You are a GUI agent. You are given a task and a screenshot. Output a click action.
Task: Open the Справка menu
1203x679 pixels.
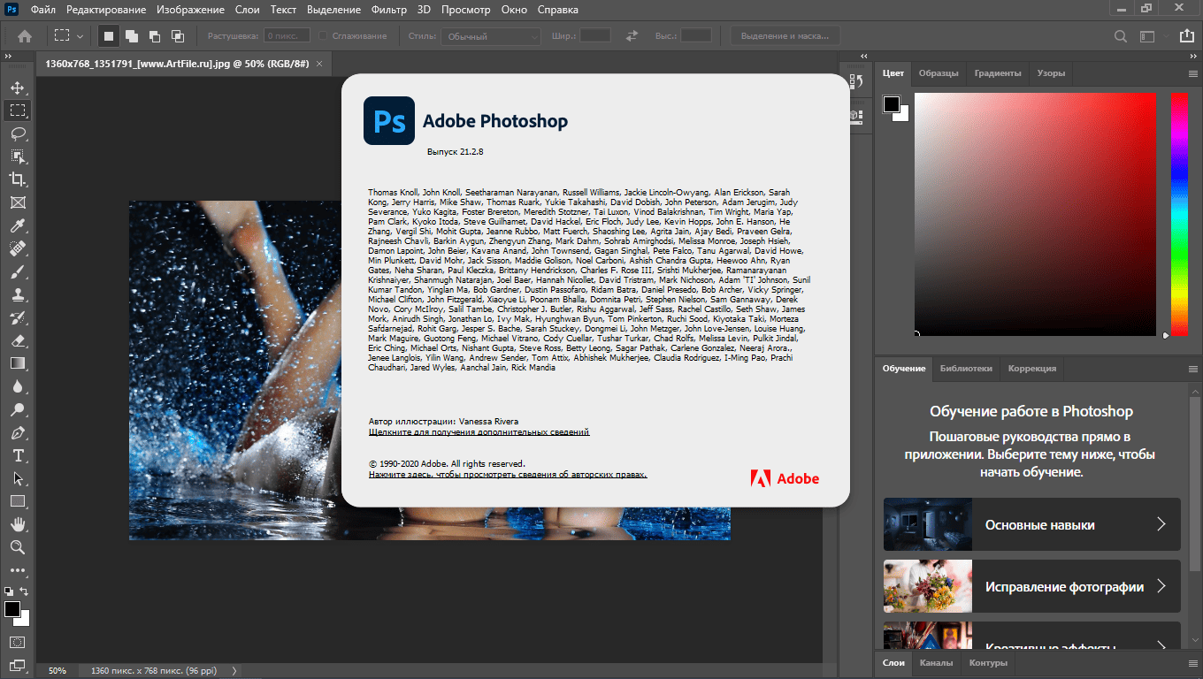558,10
